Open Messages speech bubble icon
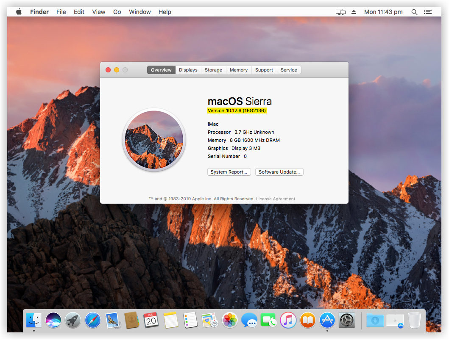 [x=249, y=320]
